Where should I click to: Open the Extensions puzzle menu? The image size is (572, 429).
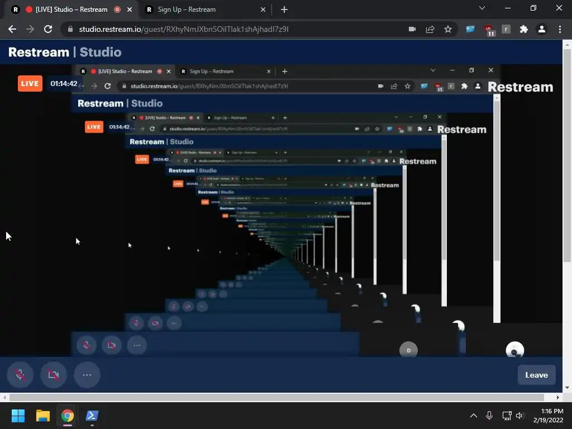(524, 29)
